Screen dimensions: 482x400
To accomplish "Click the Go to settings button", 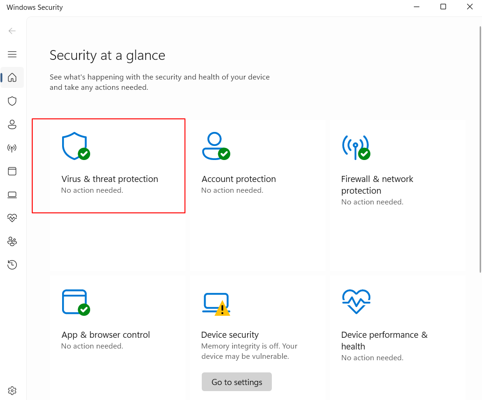I will click(236, 382).
